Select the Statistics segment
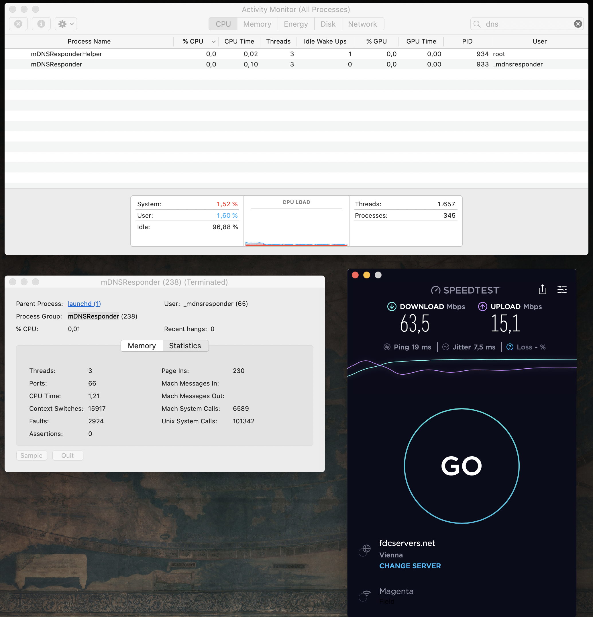Screen dimensions: 593x617 click(185, 346)
